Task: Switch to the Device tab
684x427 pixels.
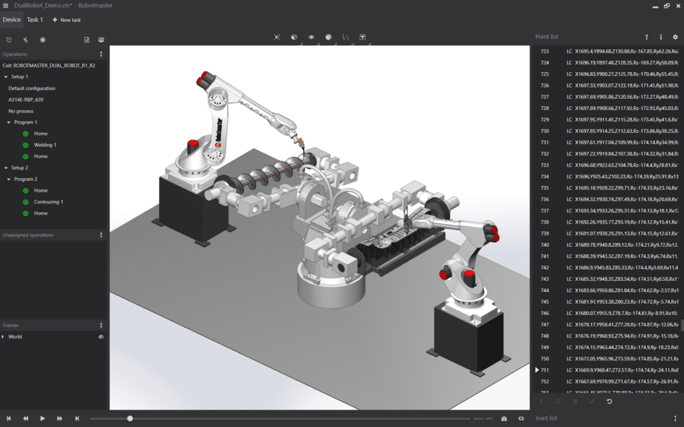Action: point(11,19)
